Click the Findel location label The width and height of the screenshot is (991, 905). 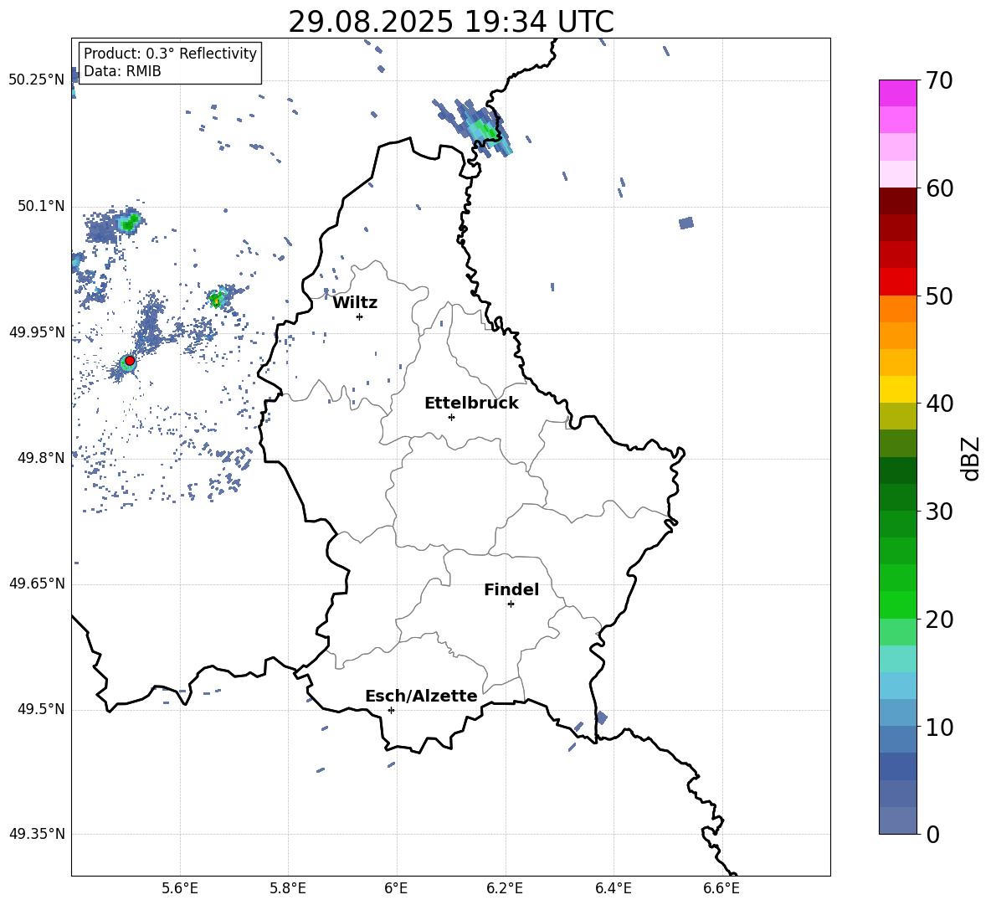(x=511, y=589)
